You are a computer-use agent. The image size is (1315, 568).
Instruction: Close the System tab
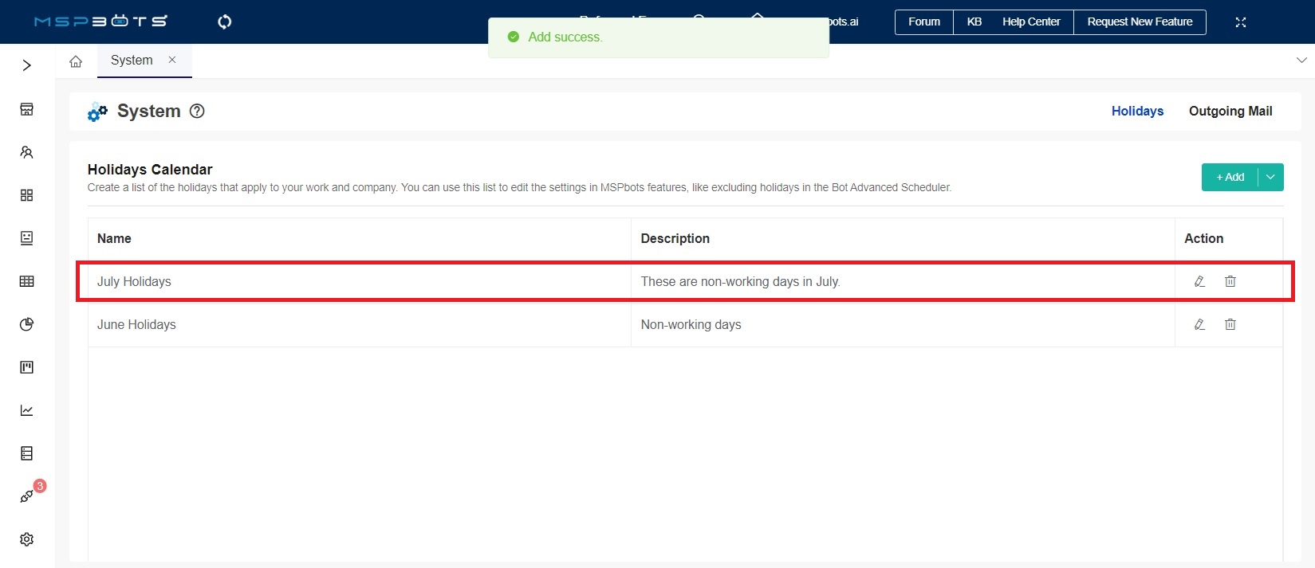click(x=172, y=60)
